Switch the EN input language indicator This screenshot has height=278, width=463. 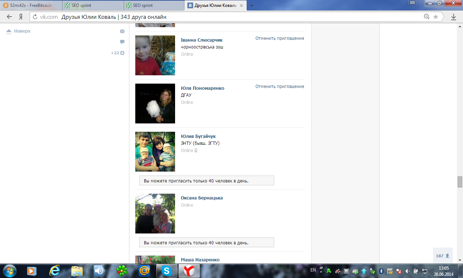tap(313, 270)
